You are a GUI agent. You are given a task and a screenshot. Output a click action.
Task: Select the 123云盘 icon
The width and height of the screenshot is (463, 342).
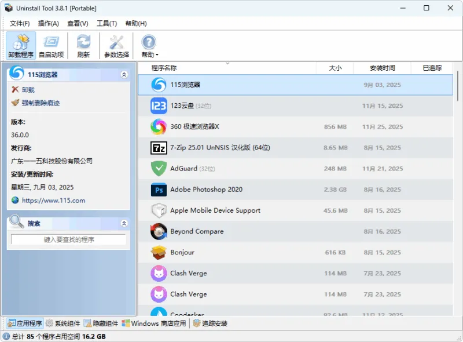[159, 105]
